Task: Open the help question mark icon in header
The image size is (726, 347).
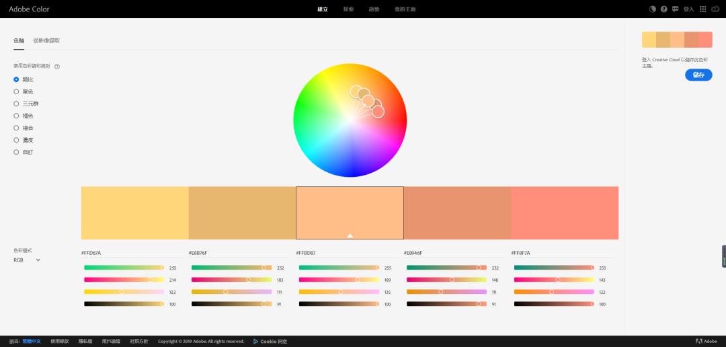Action: point(664,9)
